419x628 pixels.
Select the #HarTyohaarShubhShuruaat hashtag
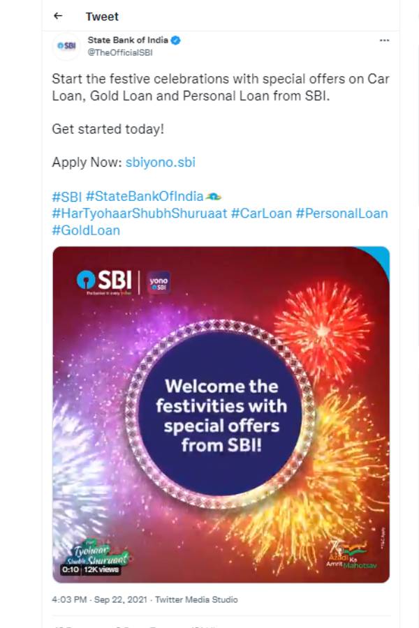click(x=139, y=213)
